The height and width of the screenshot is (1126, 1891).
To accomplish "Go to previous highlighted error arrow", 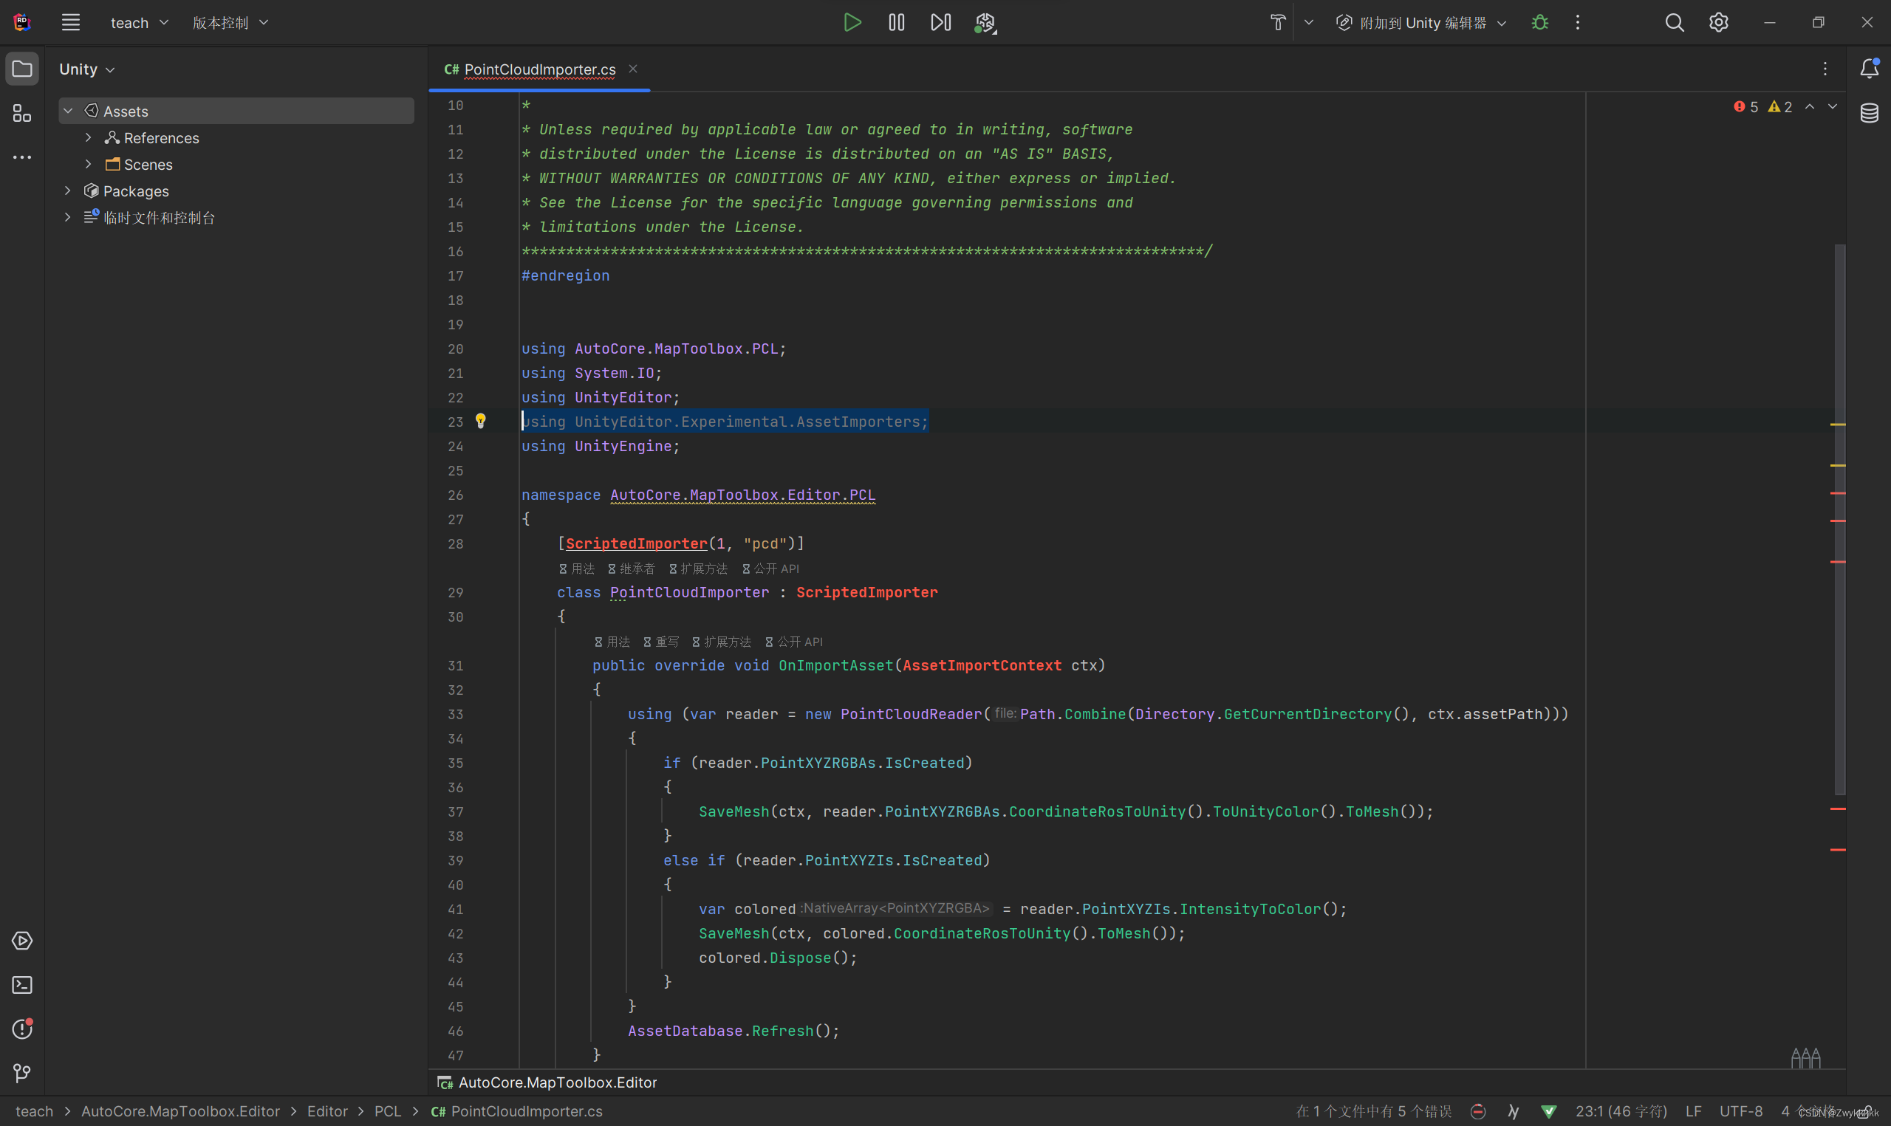I will click(x=1810, y=107).
